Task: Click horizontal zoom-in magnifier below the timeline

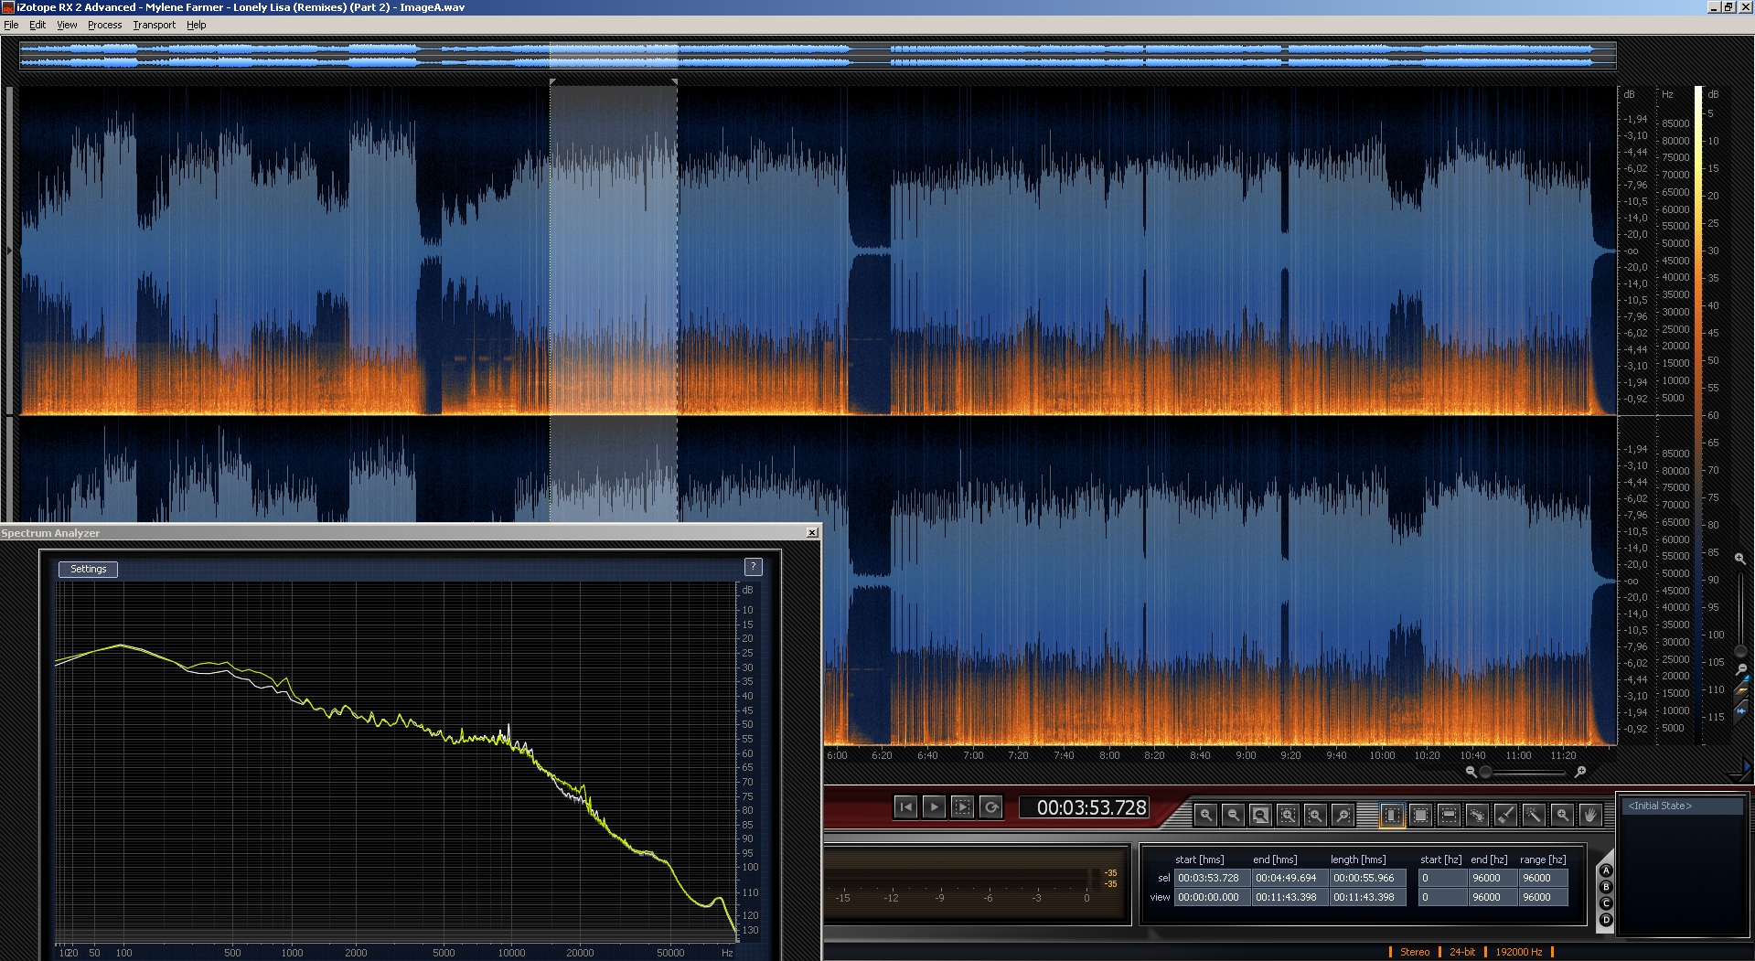Action: [1579, 772]
